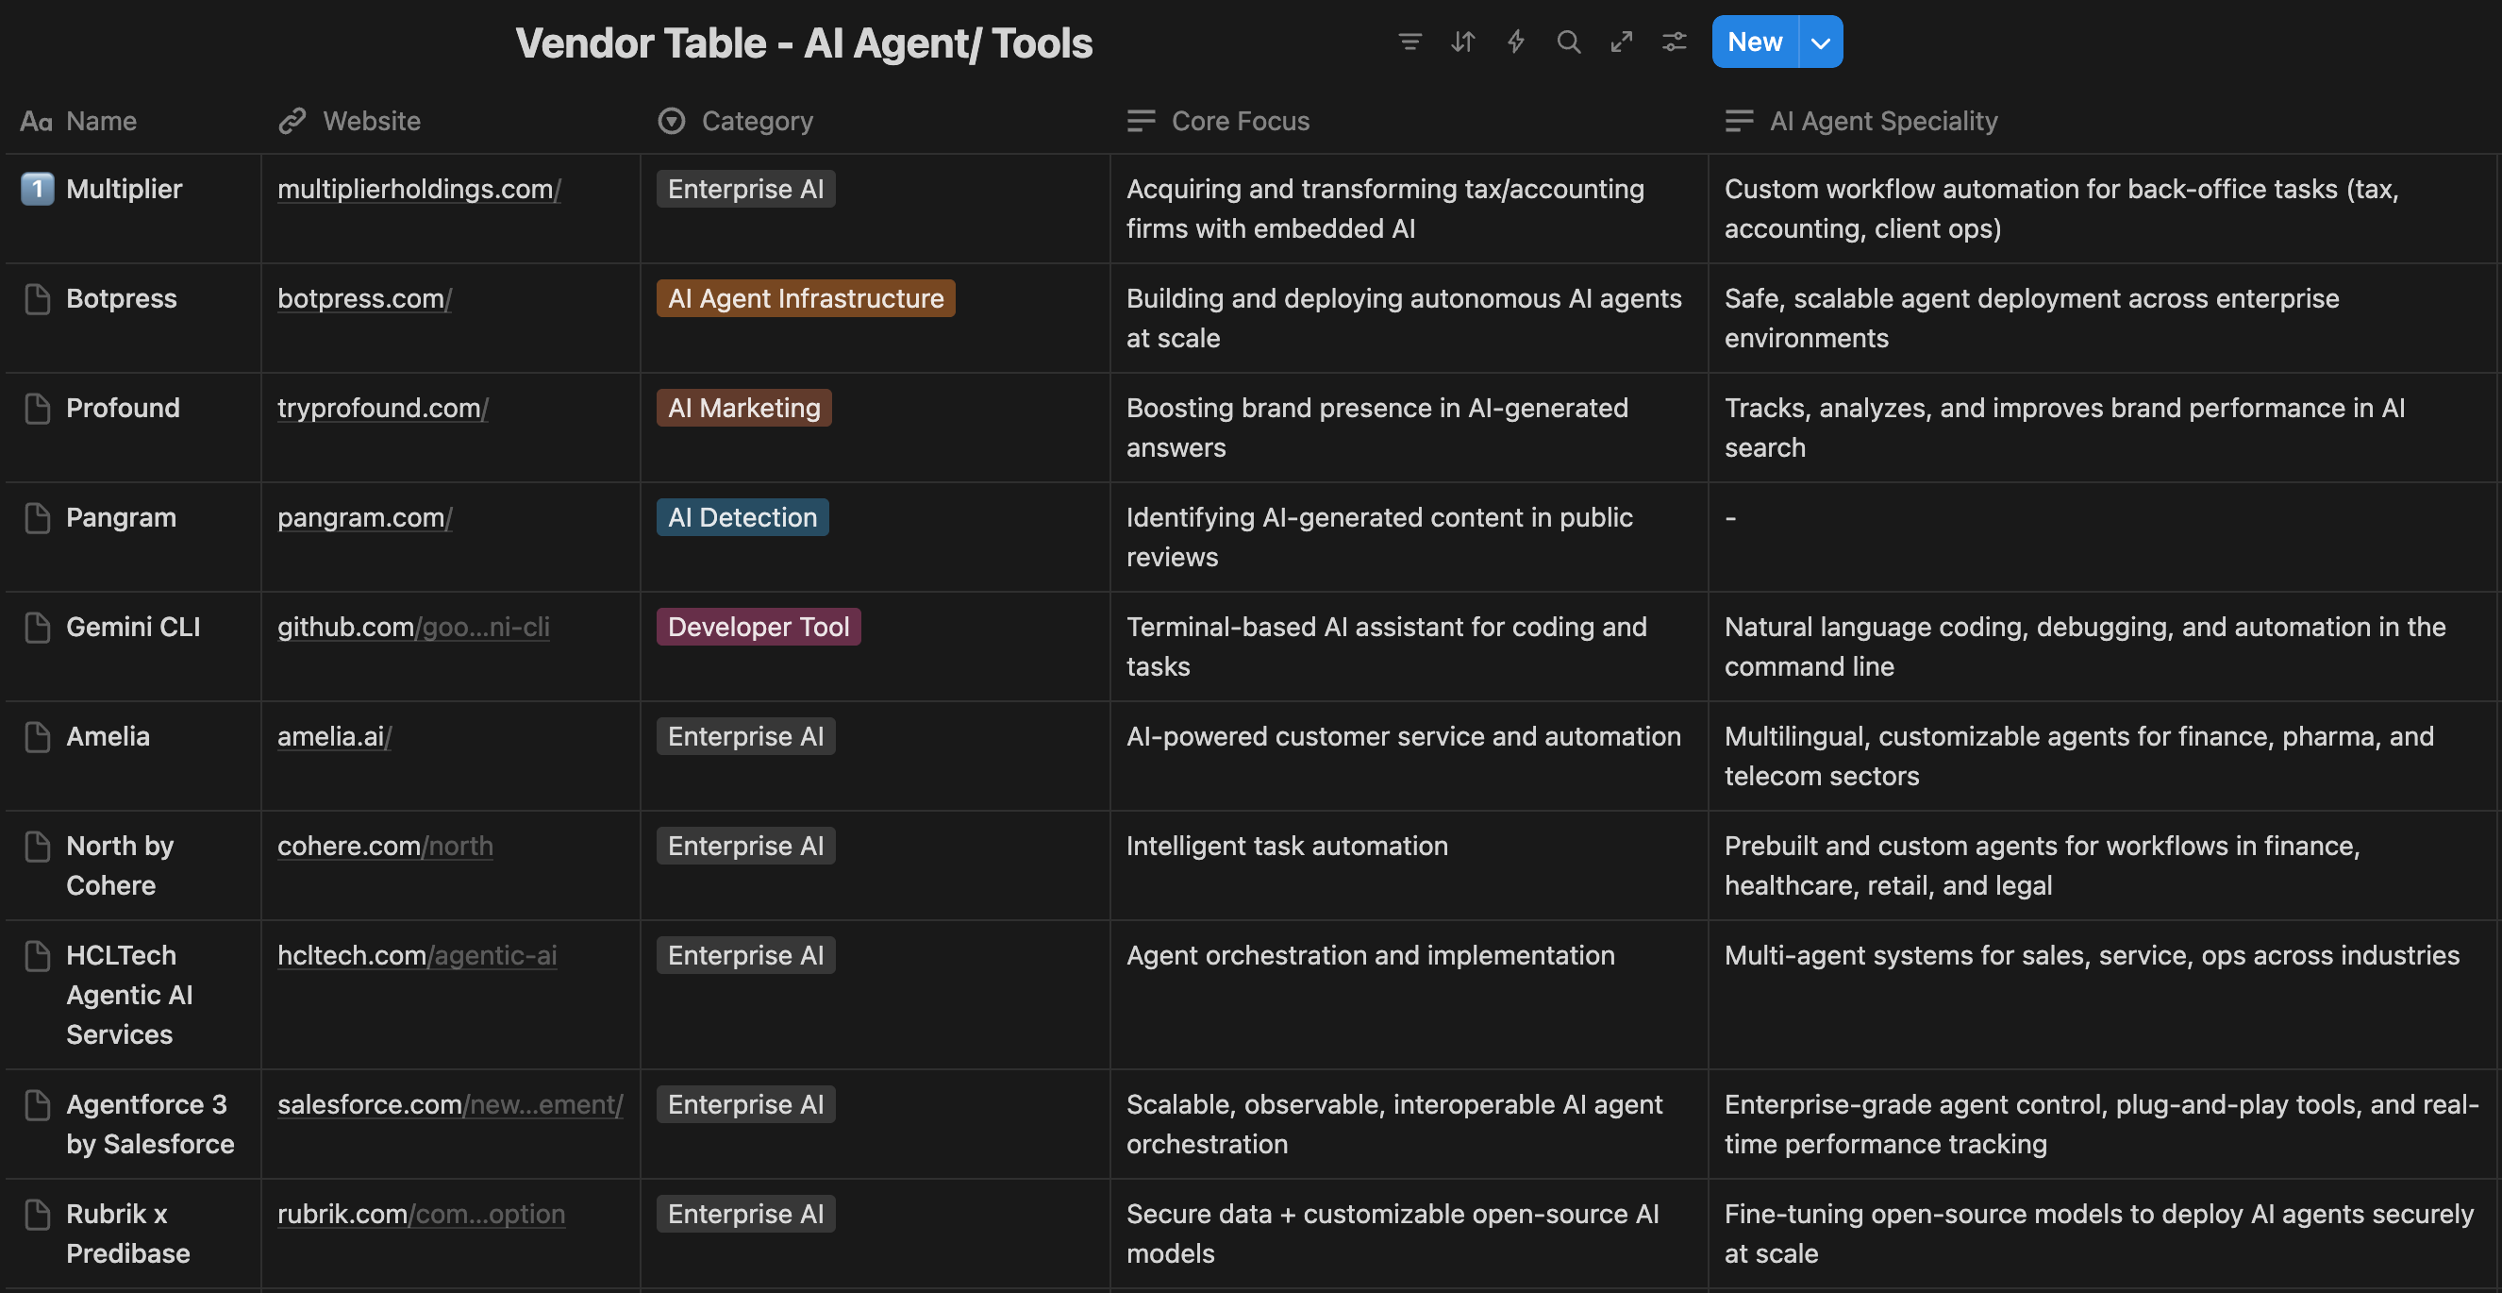Image resolution: width=2502 pixels, height=1293 pixels.
Task: Click the Profound page icon
Action: coord(37,409)
